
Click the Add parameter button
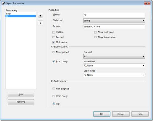pos(21,94)
